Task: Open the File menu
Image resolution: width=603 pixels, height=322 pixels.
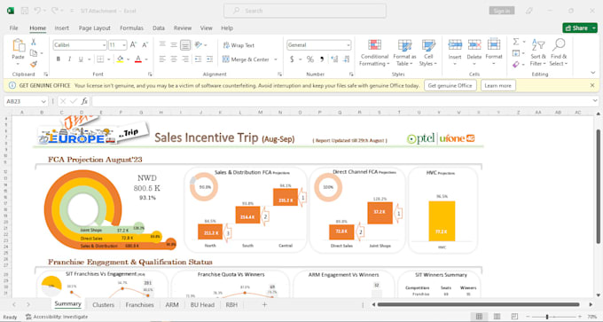Action: pyautogui.click(x=14, y=28)
